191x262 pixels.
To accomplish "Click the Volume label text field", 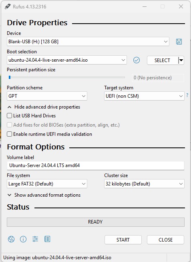I will click(x=95, y=165).
